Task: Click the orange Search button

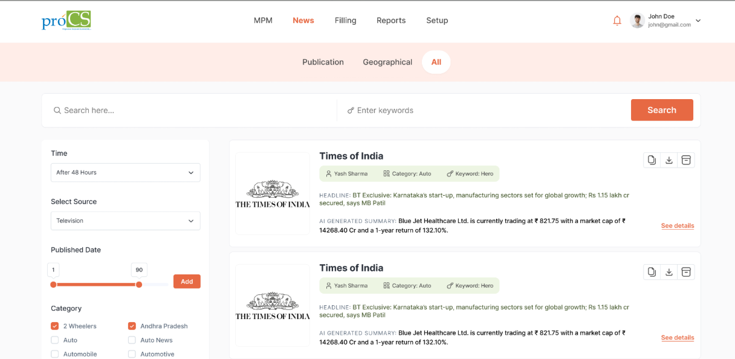Action: [x=662, y=110]
